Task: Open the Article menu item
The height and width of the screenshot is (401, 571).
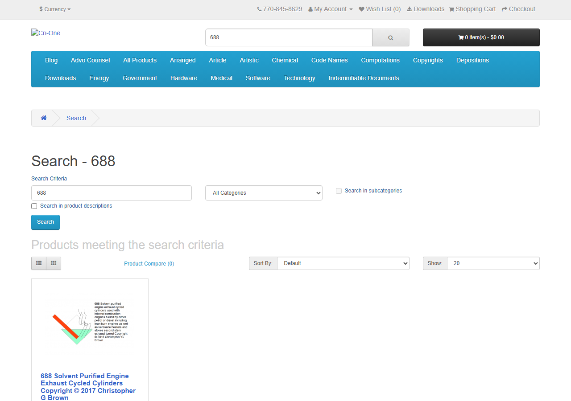Action: pos(218,60)
